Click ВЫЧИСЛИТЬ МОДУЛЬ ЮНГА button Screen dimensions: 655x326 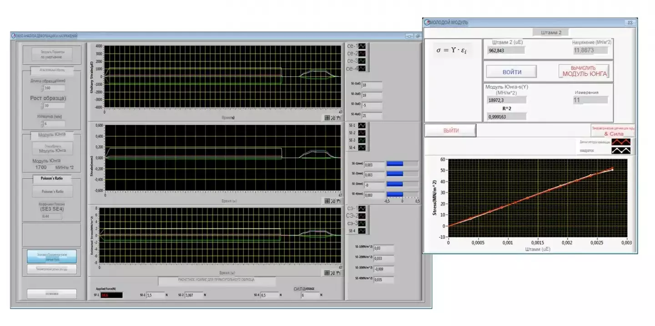pyautogui.click(x=584, y=71)
